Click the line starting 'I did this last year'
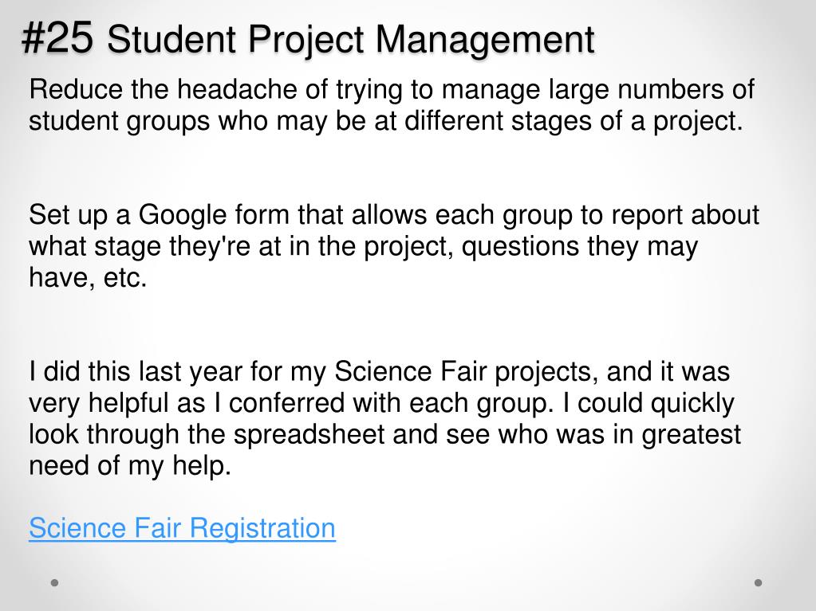The height and width of the screenshot is (611, 816). 380,373
